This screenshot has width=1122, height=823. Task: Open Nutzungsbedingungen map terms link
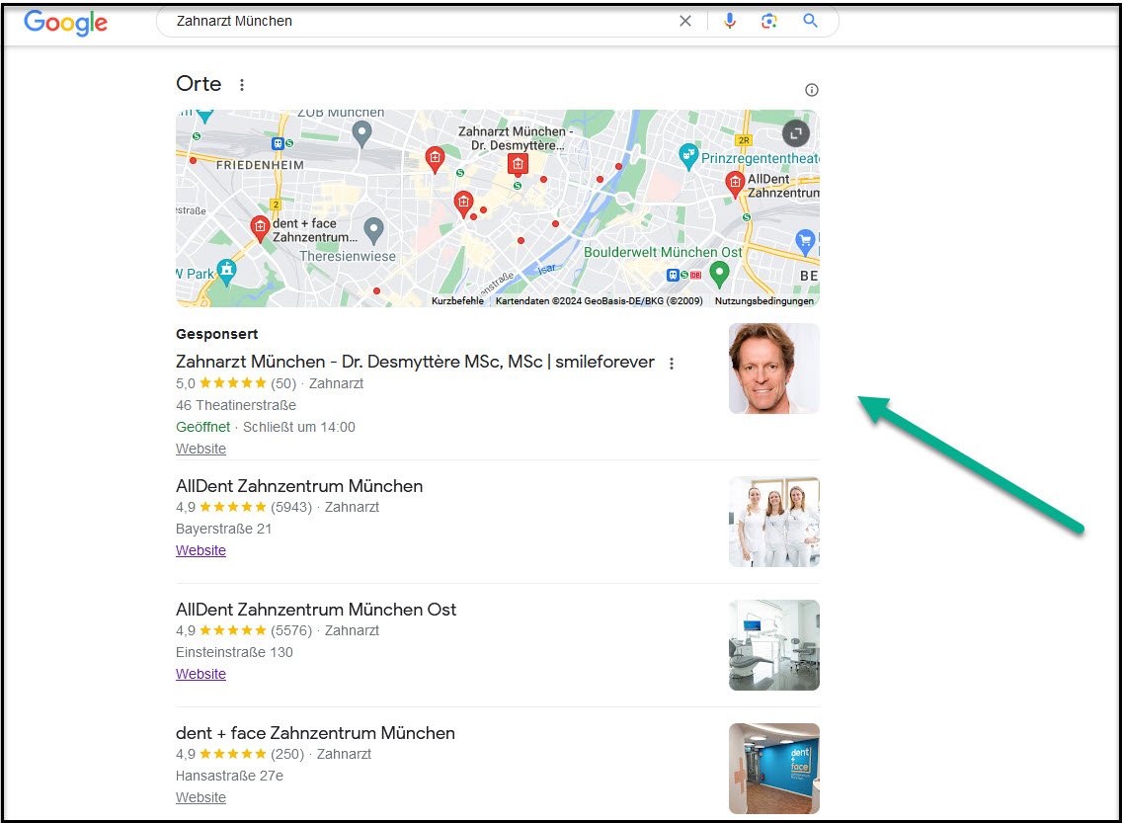[x=764, y=300]
